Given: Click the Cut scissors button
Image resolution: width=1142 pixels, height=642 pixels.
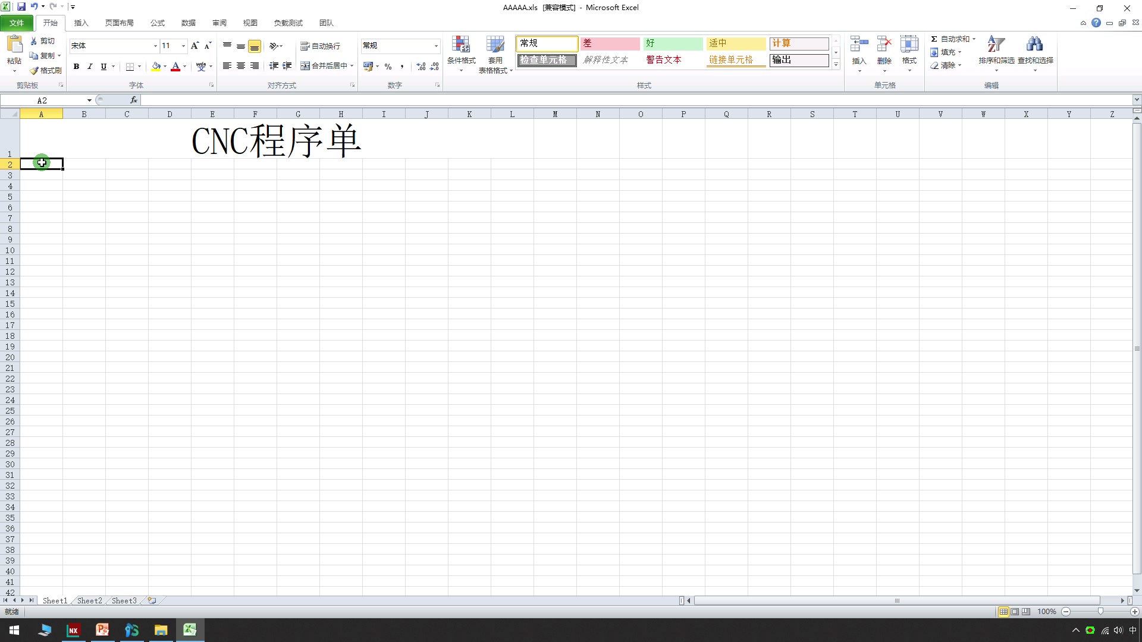Looking at the screenshot, I should [42, 41].
